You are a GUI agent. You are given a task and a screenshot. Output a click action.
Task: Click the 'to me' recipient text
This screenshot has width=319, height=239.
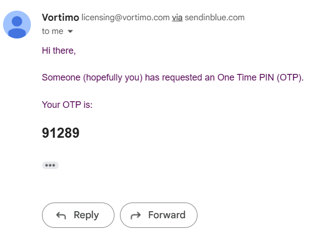tap(53, 31)
